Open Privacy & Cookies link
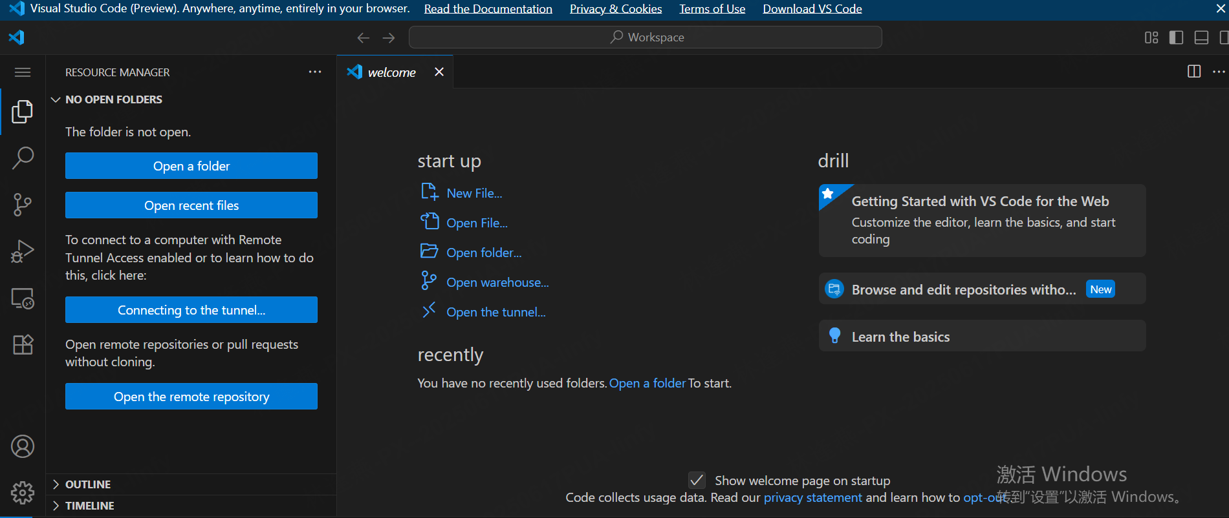 616,9
